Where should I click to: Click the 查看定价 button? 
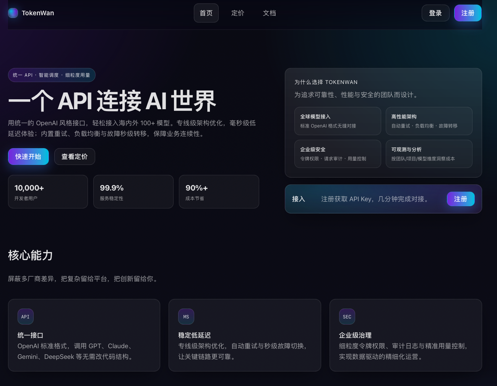75,157
